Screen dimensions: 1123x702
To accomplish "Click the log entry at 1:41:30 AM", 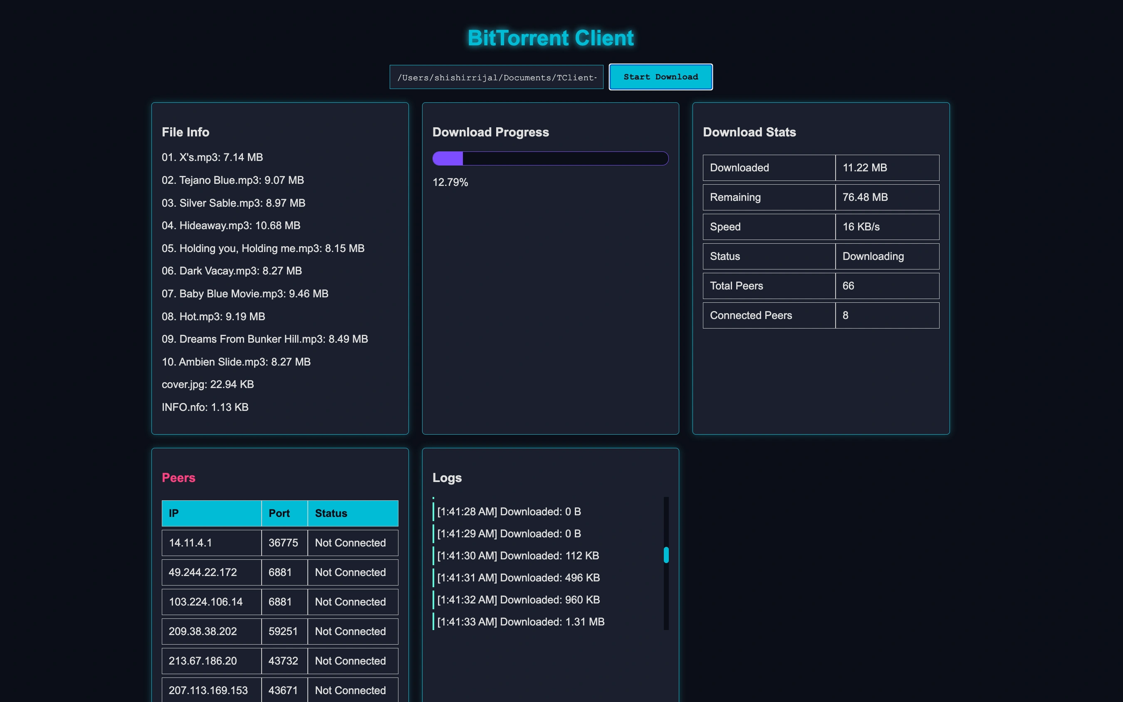I will click(x=518, y=556).
